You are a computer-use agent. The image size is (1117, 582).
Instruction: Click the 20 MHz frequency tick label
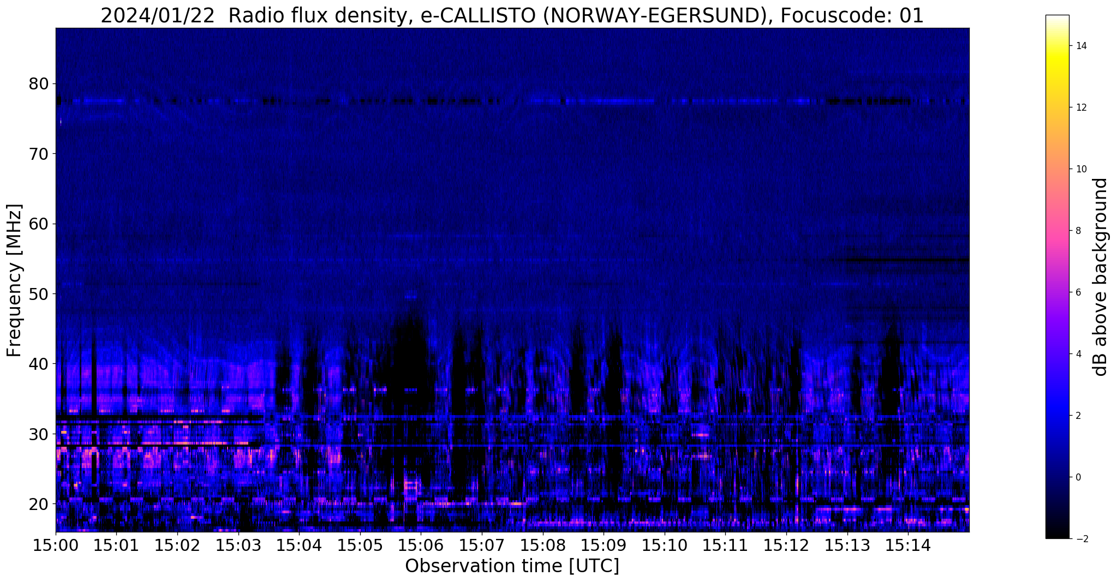[x=38, y=503]
